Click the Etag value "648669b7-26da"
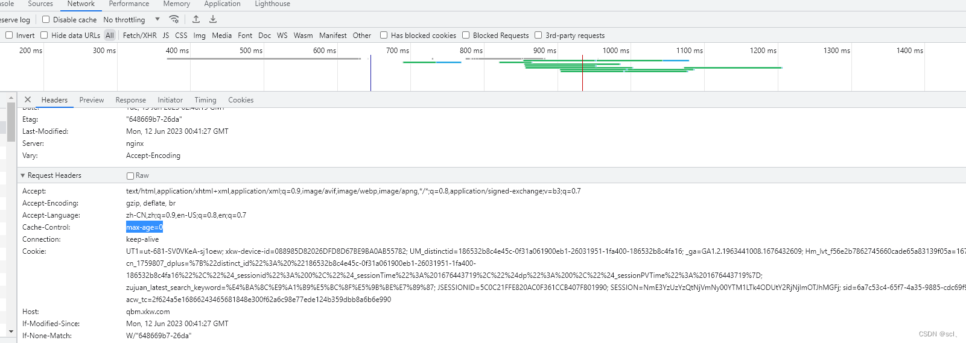Image resolution: width=966 pixels, height=343 pixels. click(154, 119)
